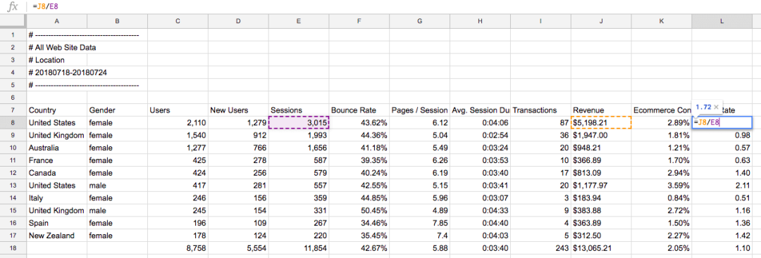The image size is (761, 258).
Task: Click cell '# Location'
Action: coord(57,60)
